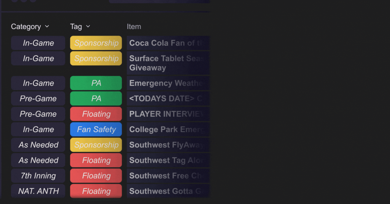Click the NAT. ANTH category pill
This screenshot has width=390, height=204.
[38, 191]
